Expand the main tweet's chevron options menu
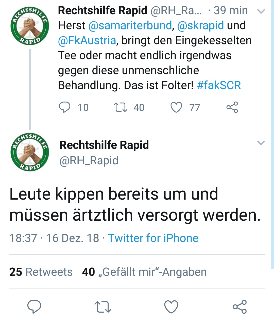This screenshot has width=274, height=323. point(261,143)
